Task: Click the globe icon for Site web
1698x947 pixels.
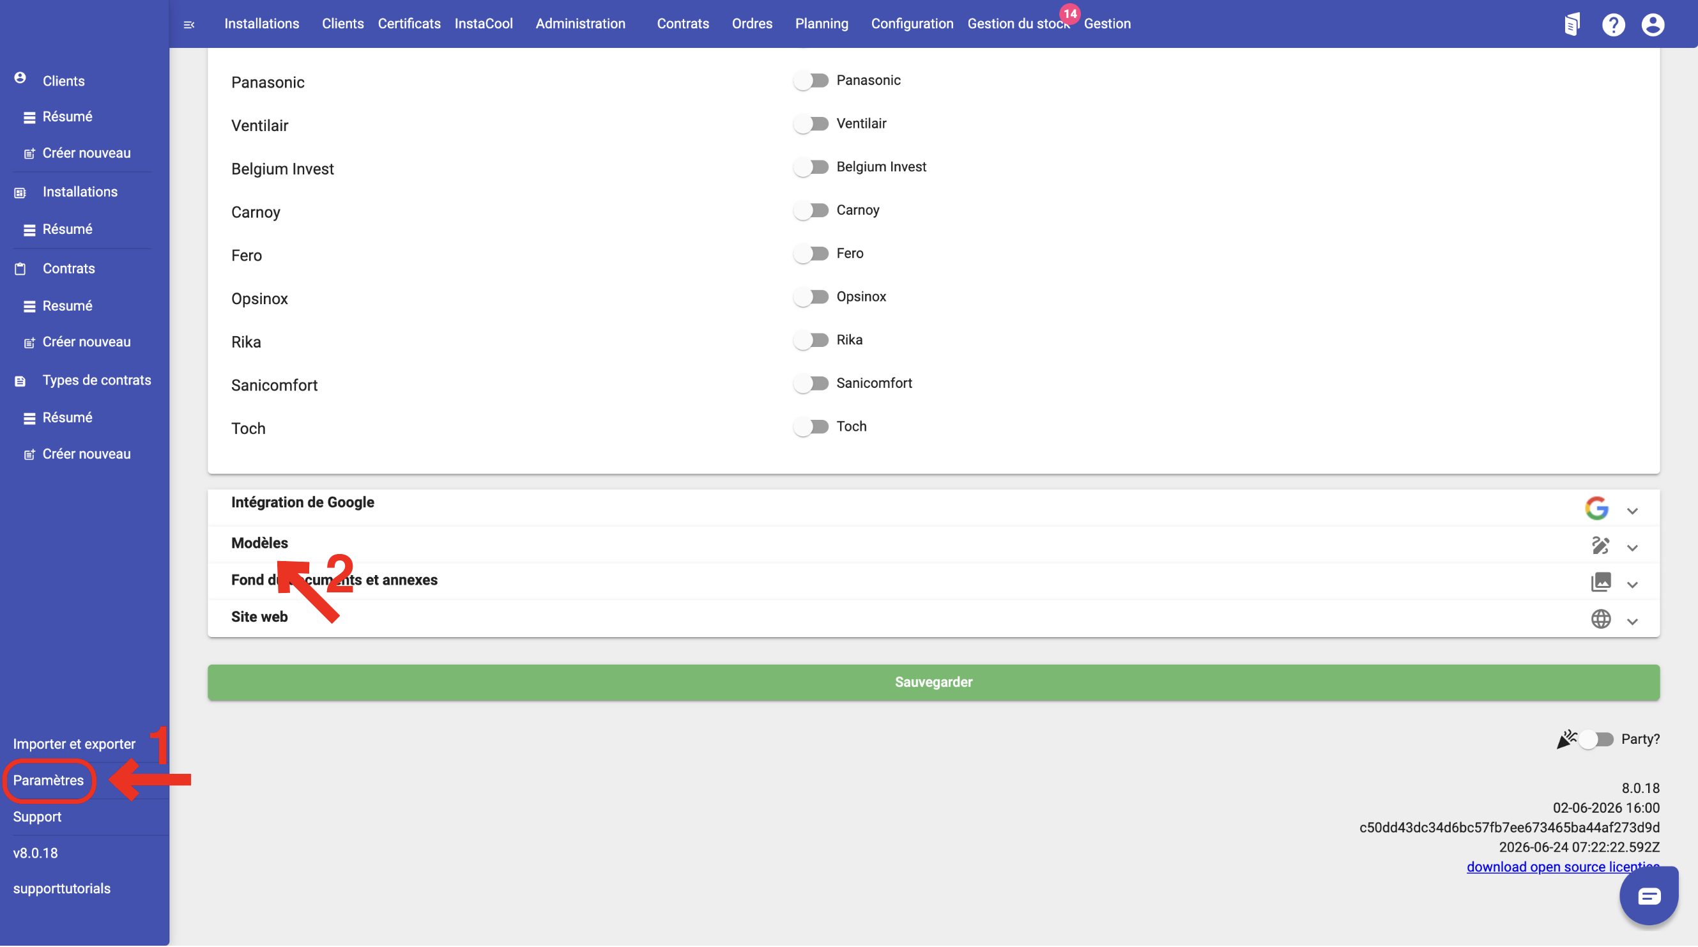Action: 1600,620
